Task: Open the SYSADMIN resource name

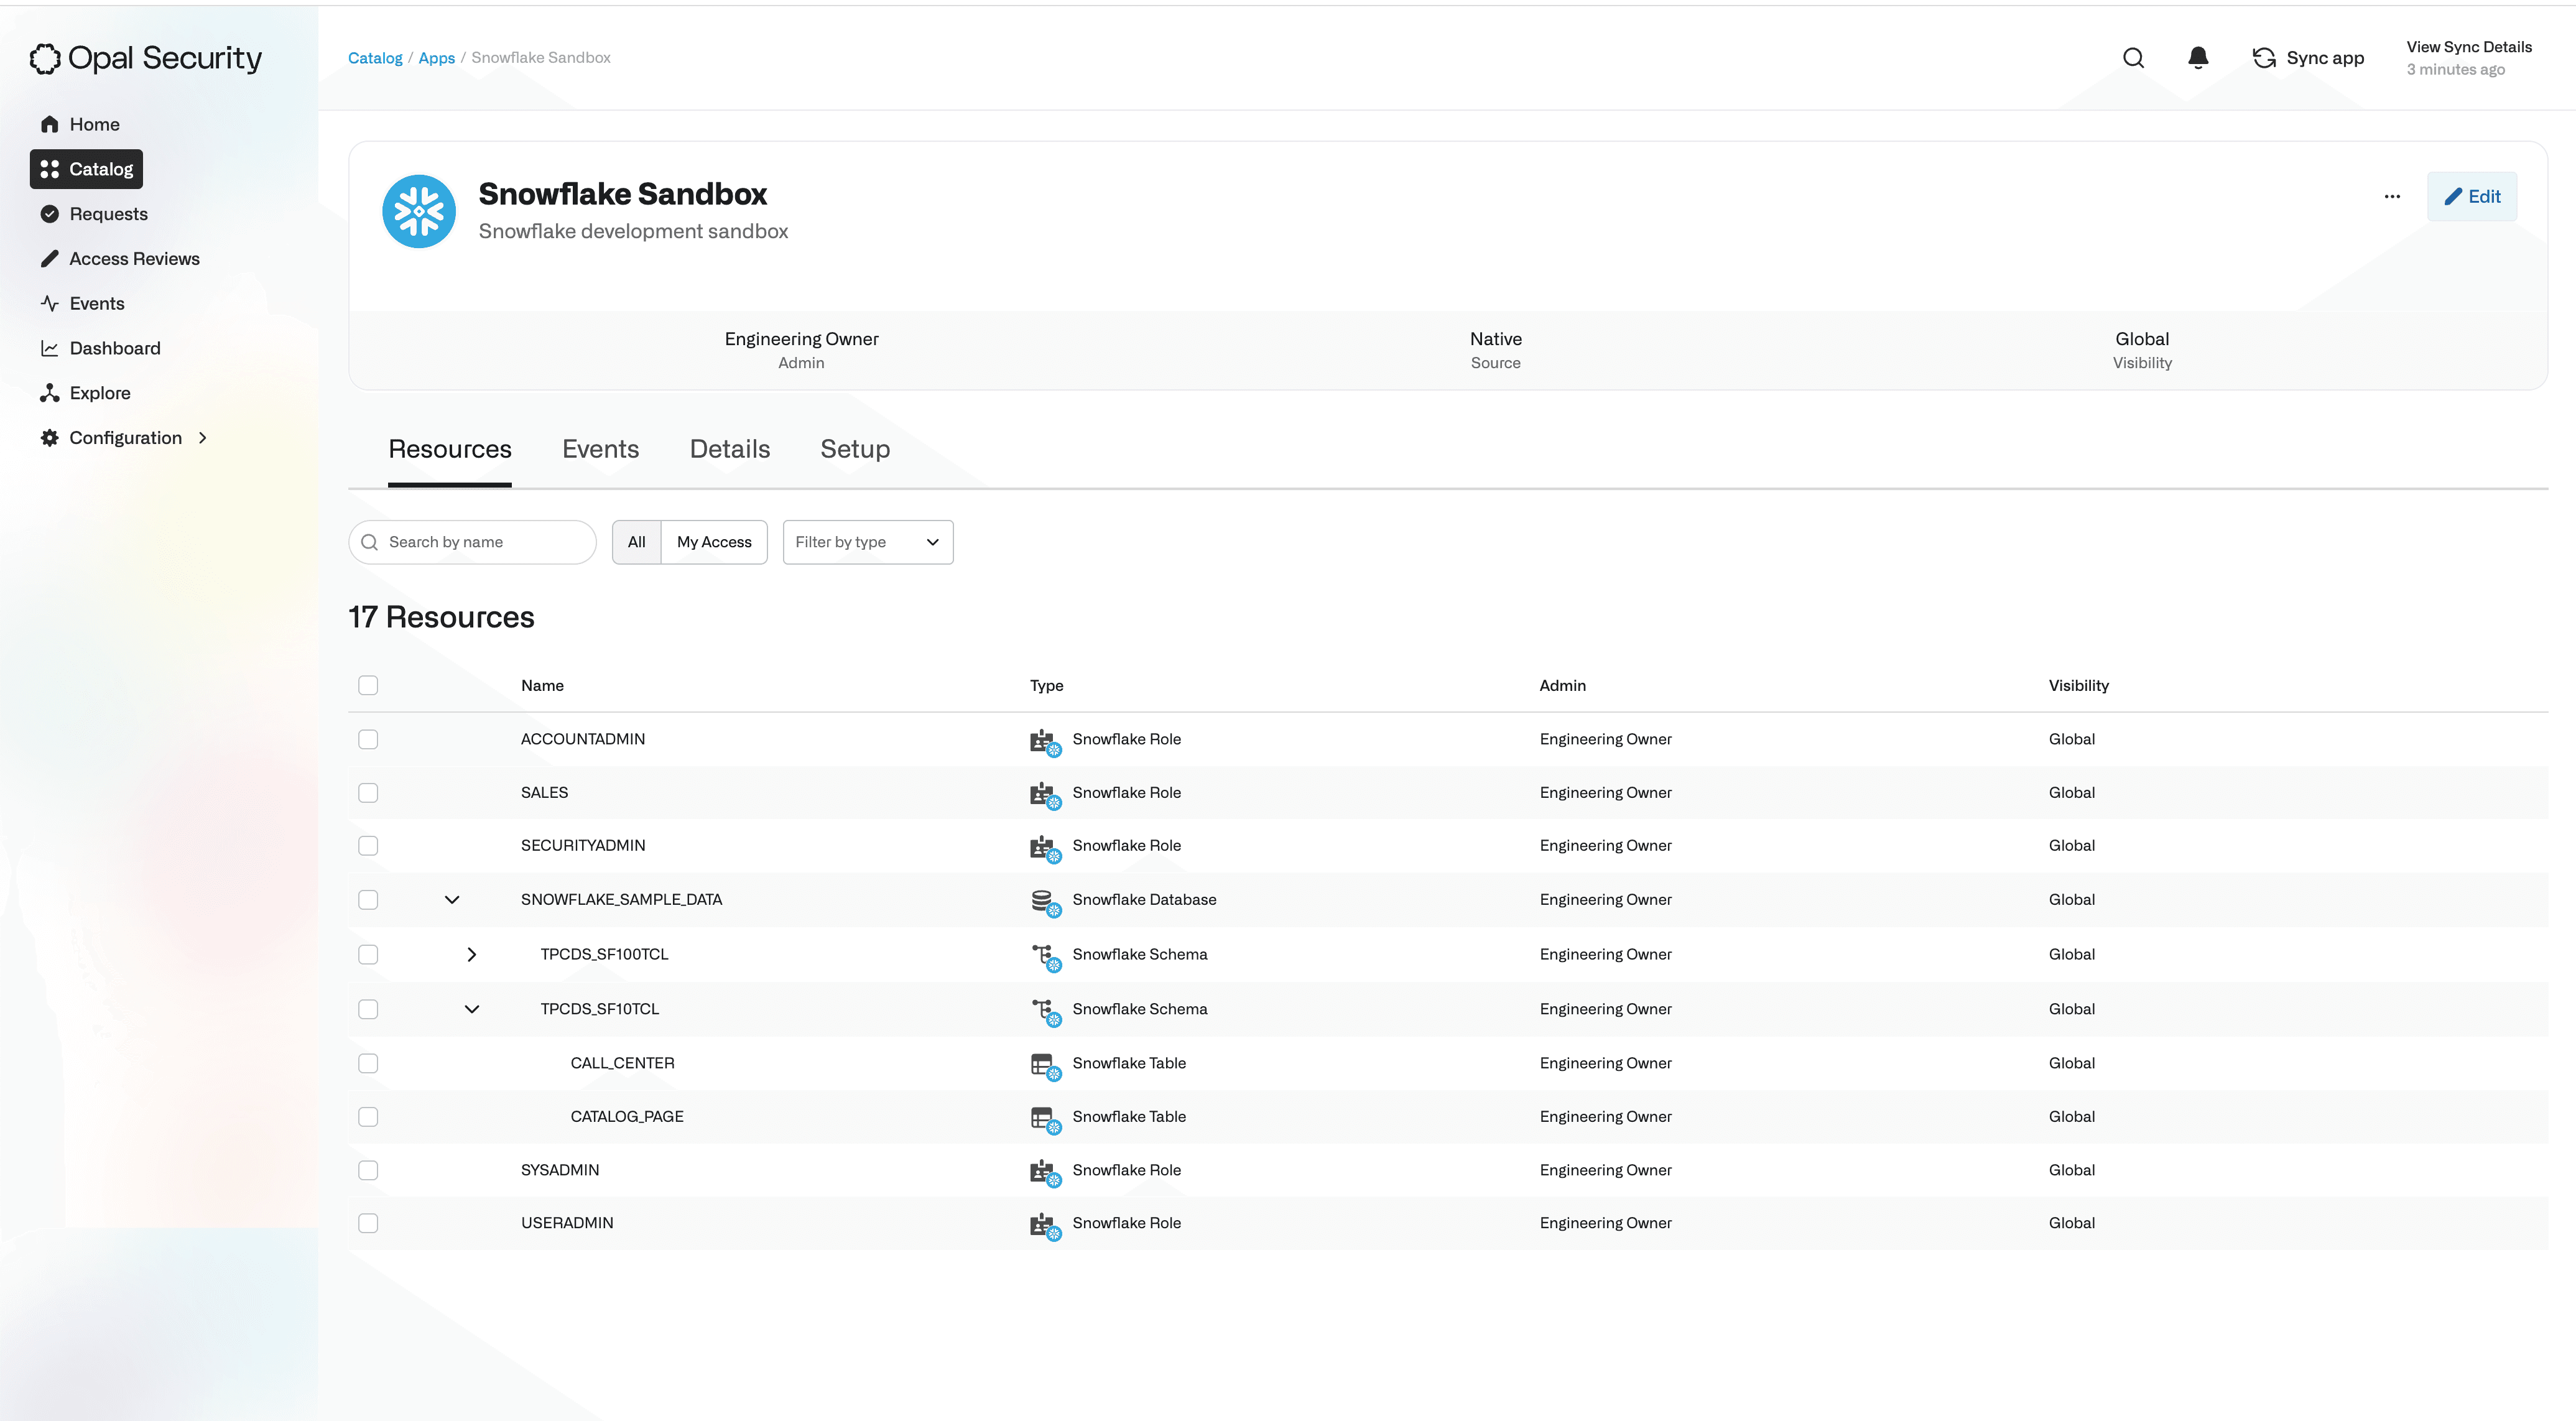Action: (560, 1170)
